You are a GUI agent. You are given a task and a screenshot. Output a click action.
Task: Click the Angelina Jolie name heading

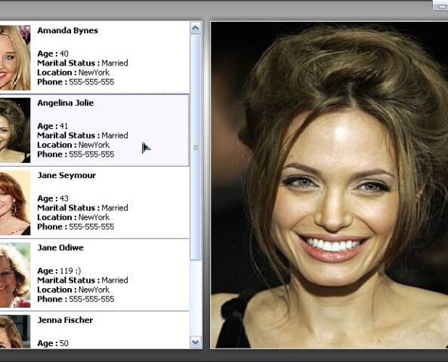pos(66,103)
